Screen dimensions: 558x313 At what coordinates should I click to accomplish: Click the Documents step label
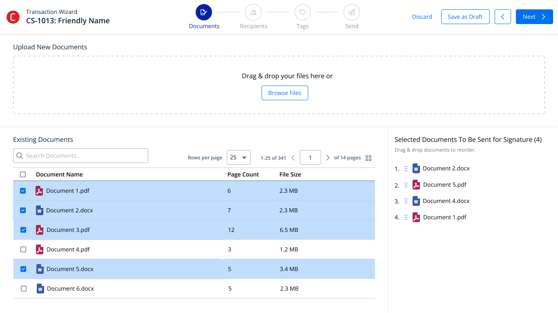point(204,26)
